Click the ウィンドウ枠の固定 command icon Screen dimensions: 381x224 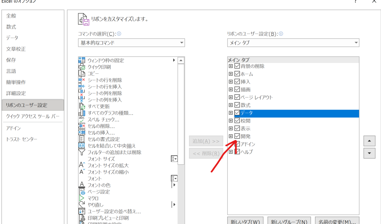(82, 60)
